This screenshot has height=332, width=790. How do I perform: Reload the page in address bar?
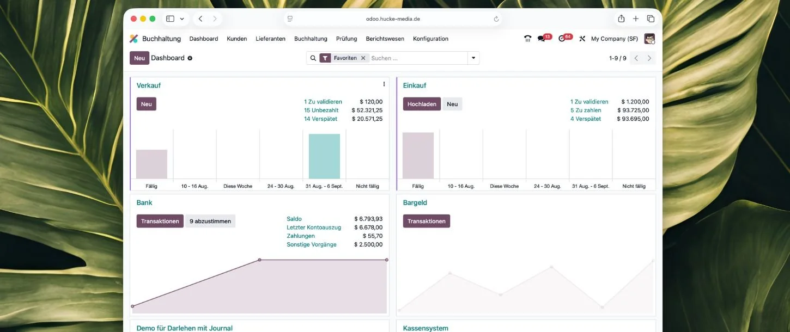pos(496,19)
